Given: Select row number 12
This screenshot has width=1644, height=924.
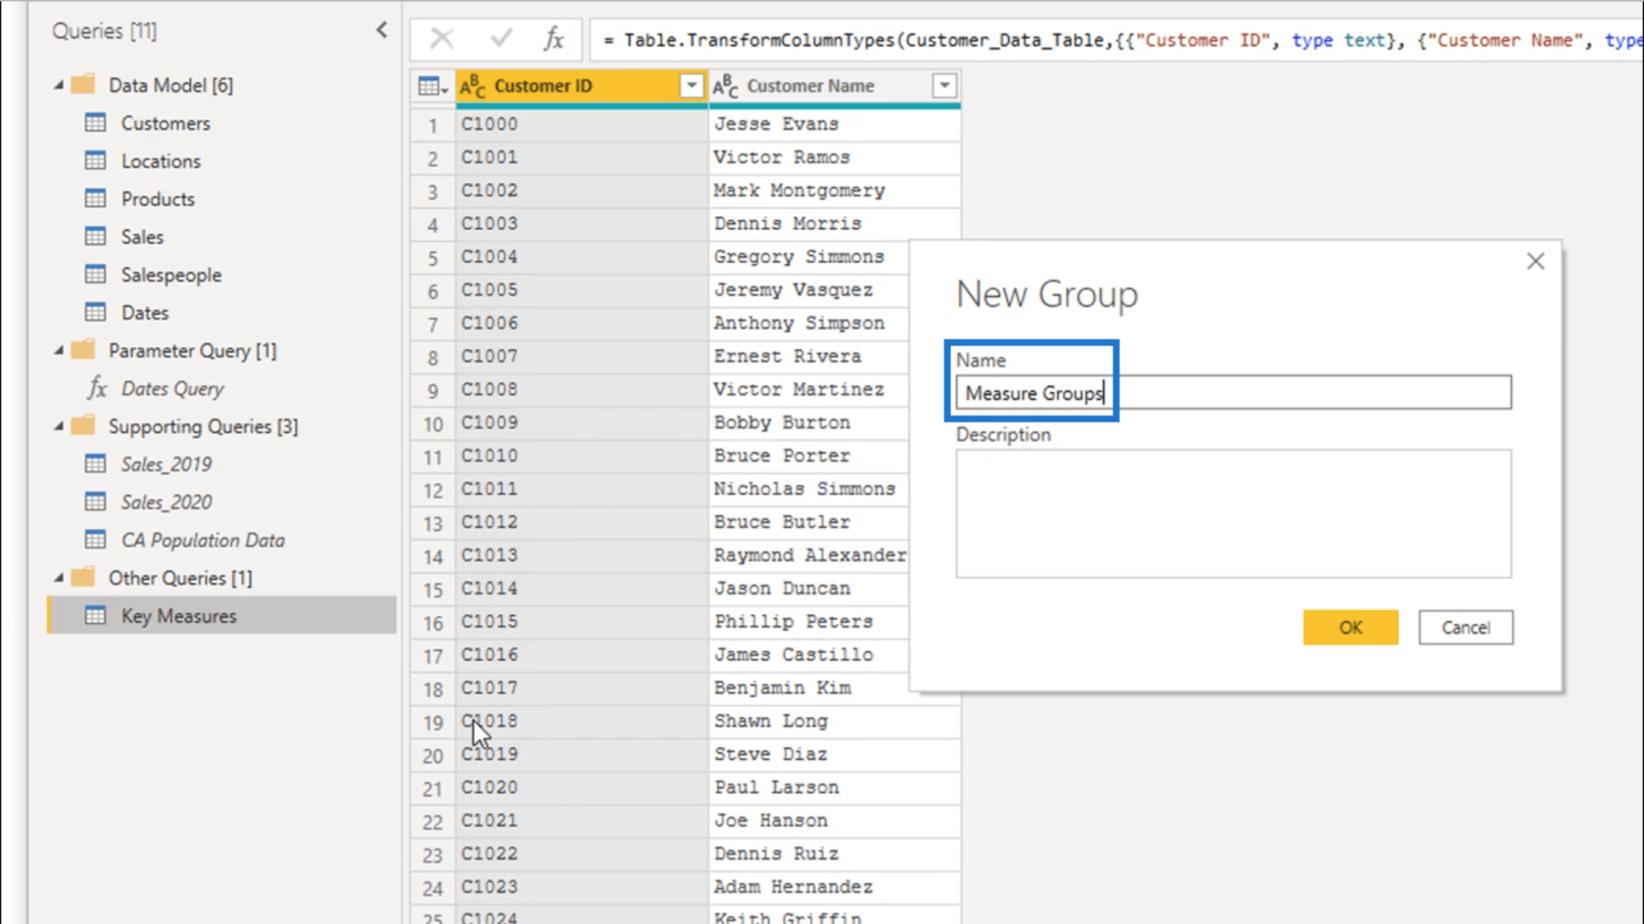Looking at the screenshot, I should (433, 490).
